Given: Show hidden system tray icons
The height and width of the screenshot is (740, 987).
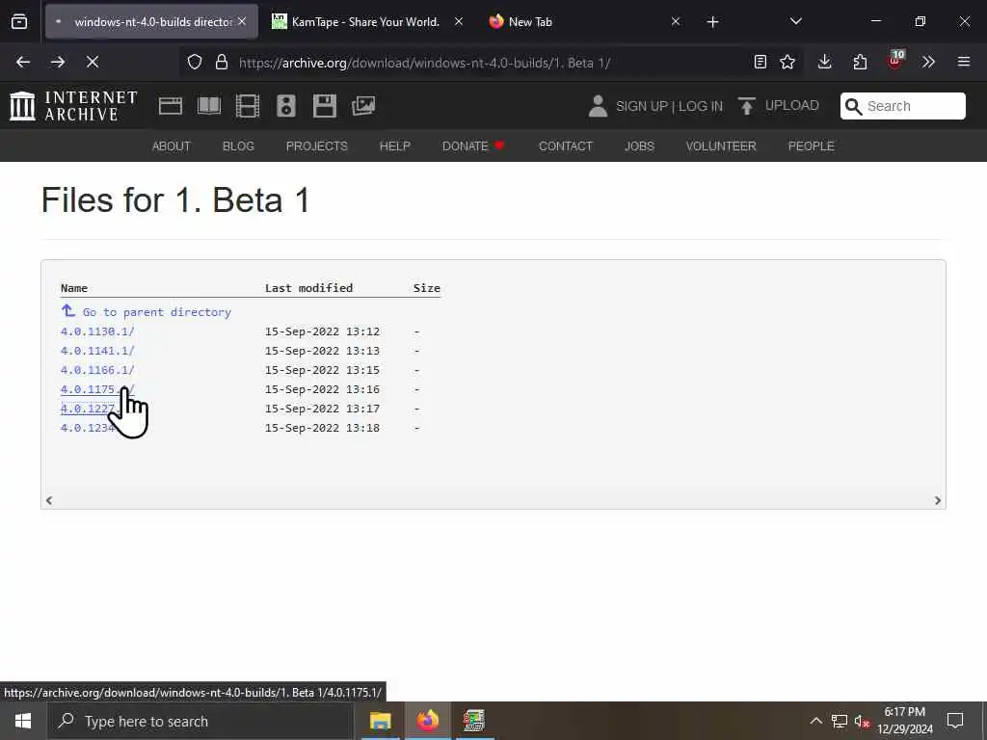Looking at the screenshot, I should pyautogui.click(x=815, y=721).
